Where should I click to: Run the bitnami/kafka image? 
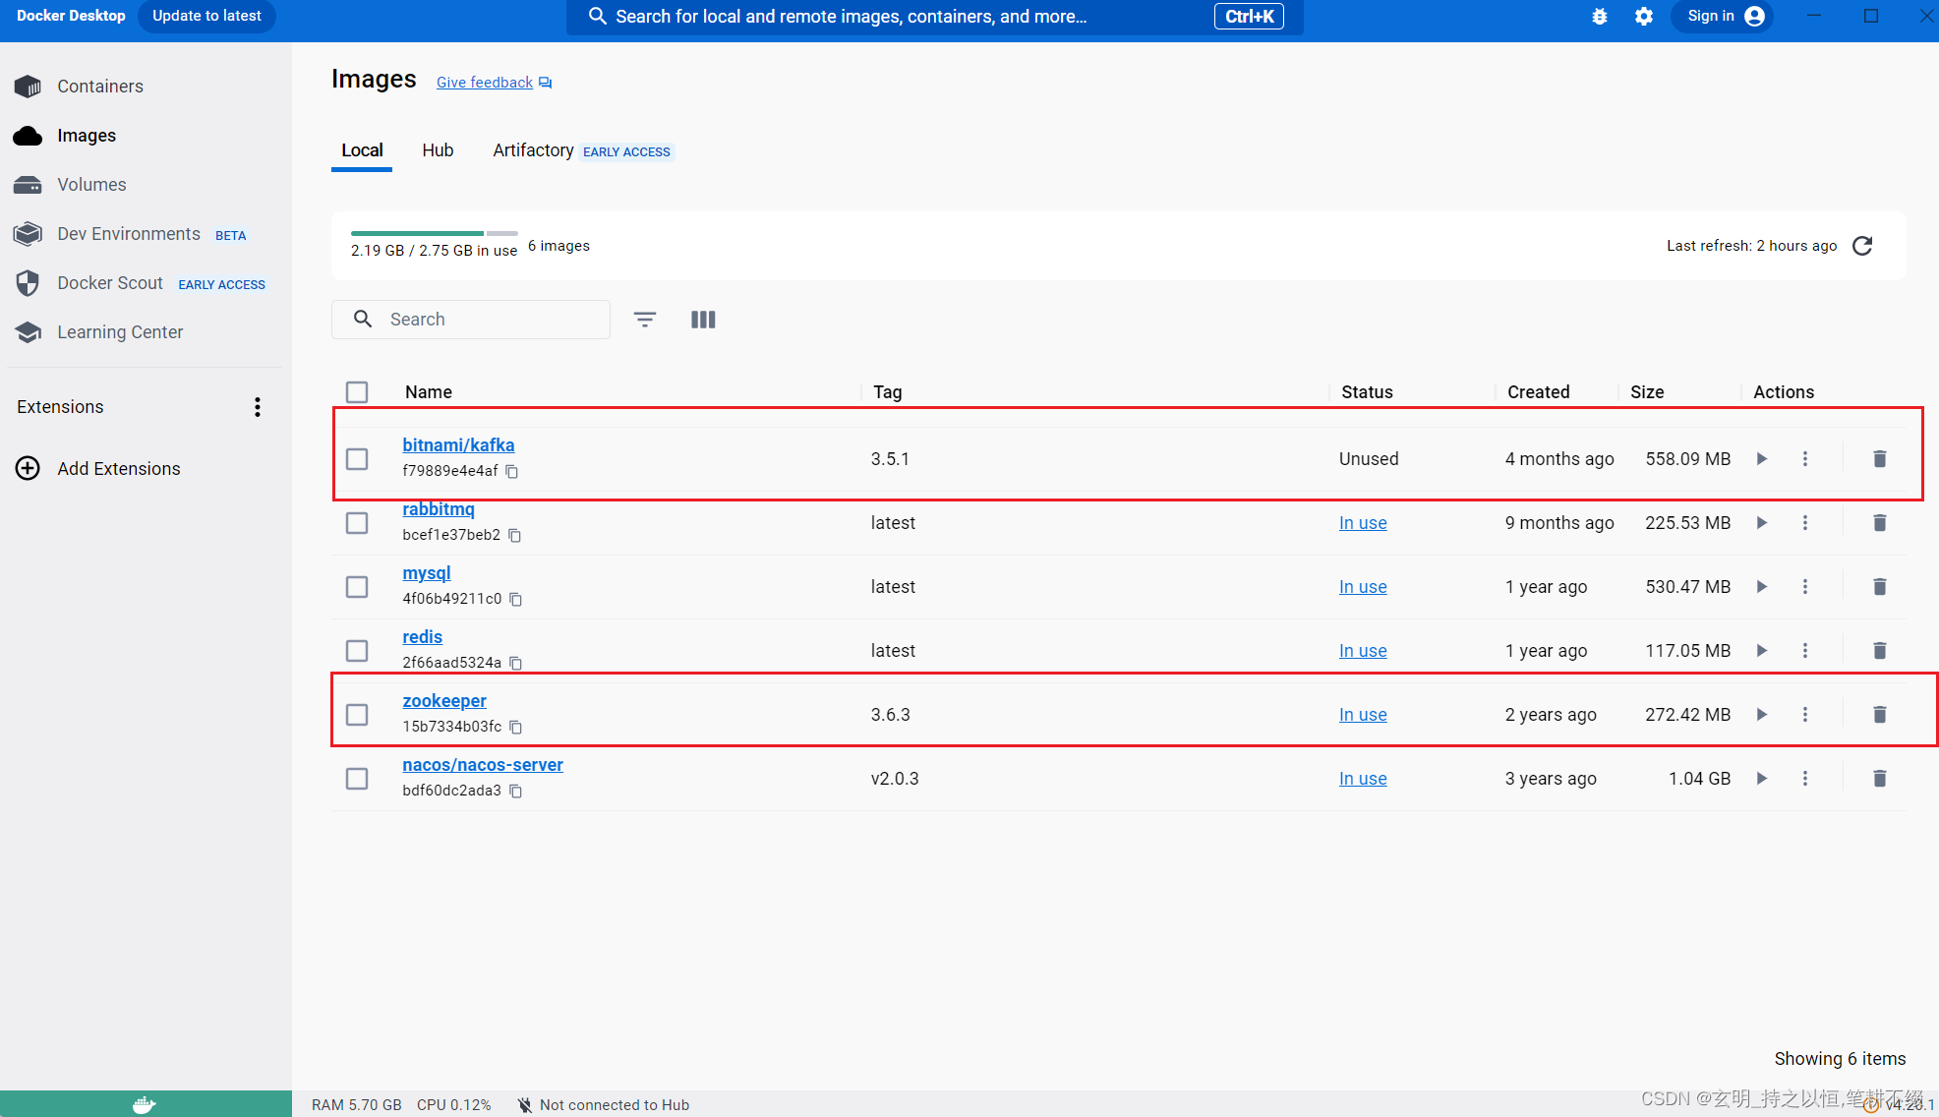[1761, 458]
